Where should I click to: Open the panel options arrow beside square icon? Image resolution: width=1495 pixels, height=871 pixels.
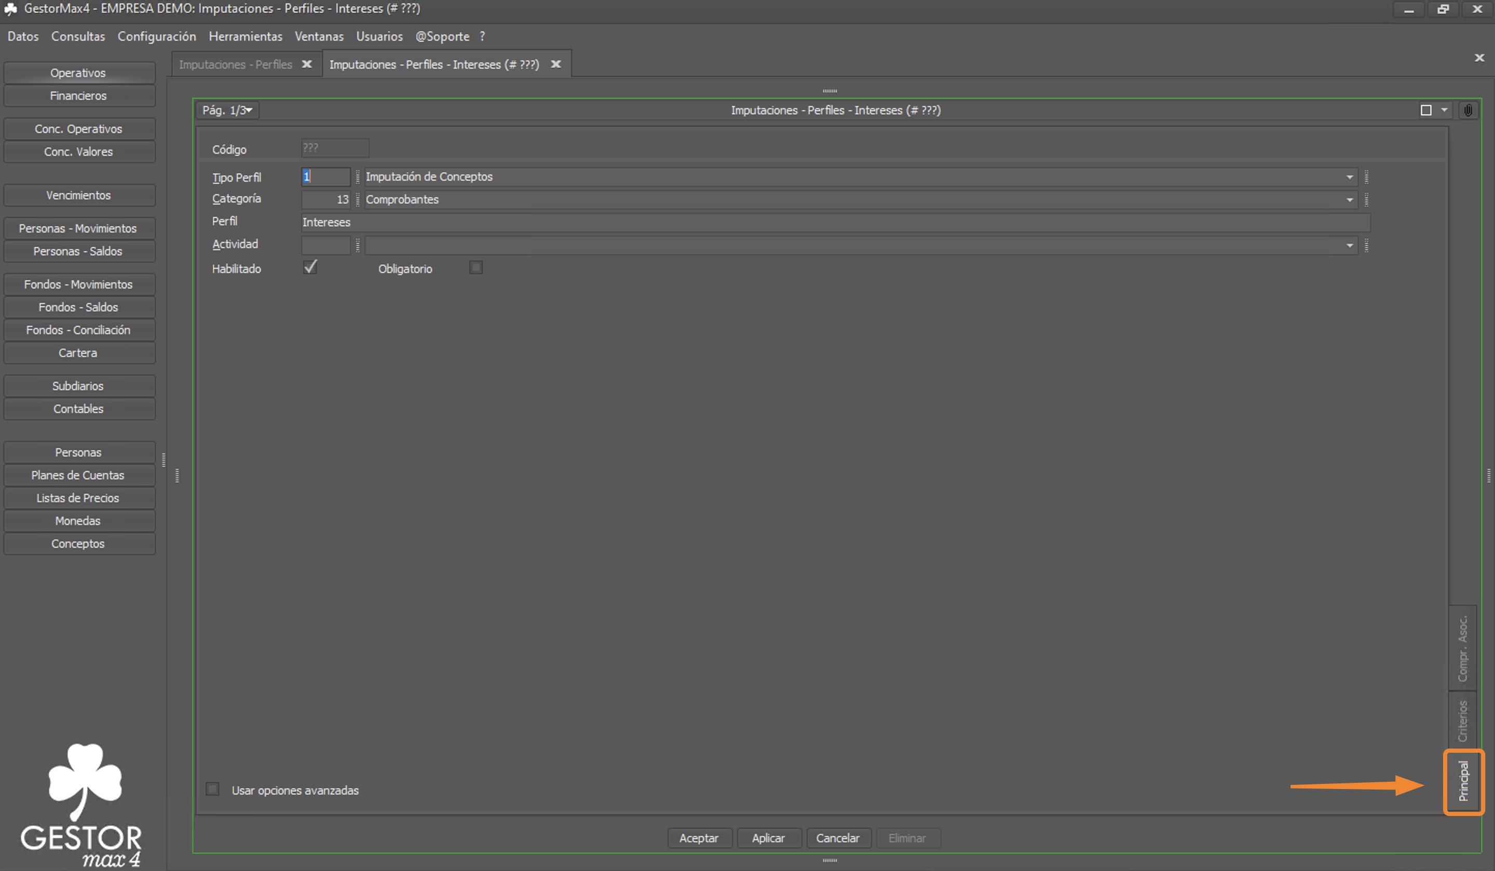pos(1444,110)
